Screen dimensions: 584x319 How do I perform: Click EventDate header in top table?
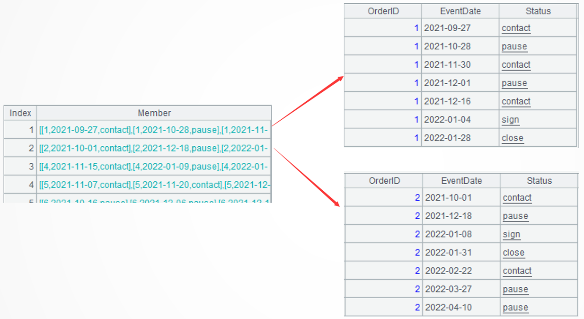coord(460,11)
